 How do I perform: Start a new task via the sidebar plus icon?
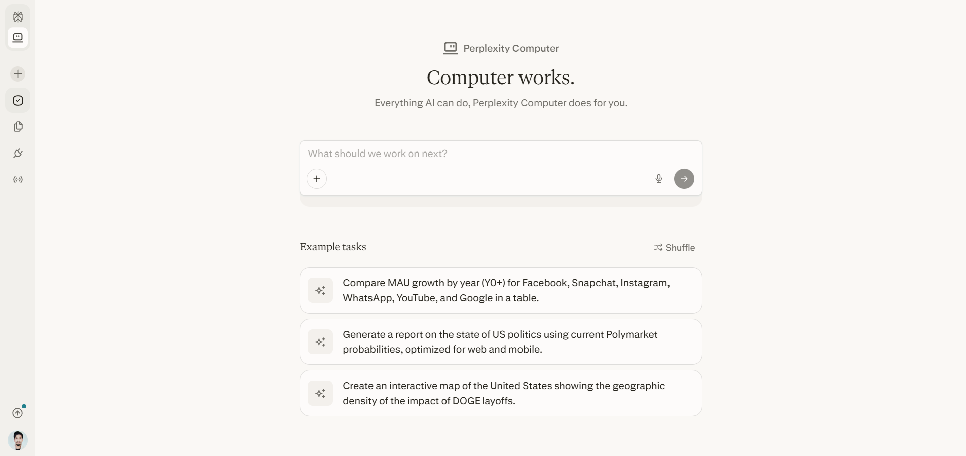[x=18, y=74]
